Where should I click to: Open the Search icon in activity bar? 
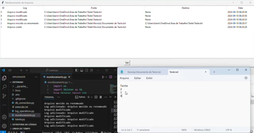[4, 87]
